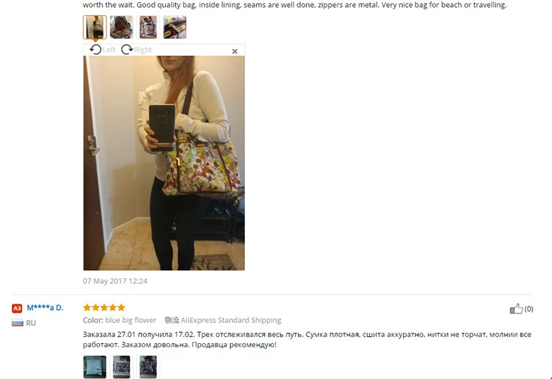Click the five-star rating of Russian review
The width and height of the screenshot is (552, 379).
point(104,307)
